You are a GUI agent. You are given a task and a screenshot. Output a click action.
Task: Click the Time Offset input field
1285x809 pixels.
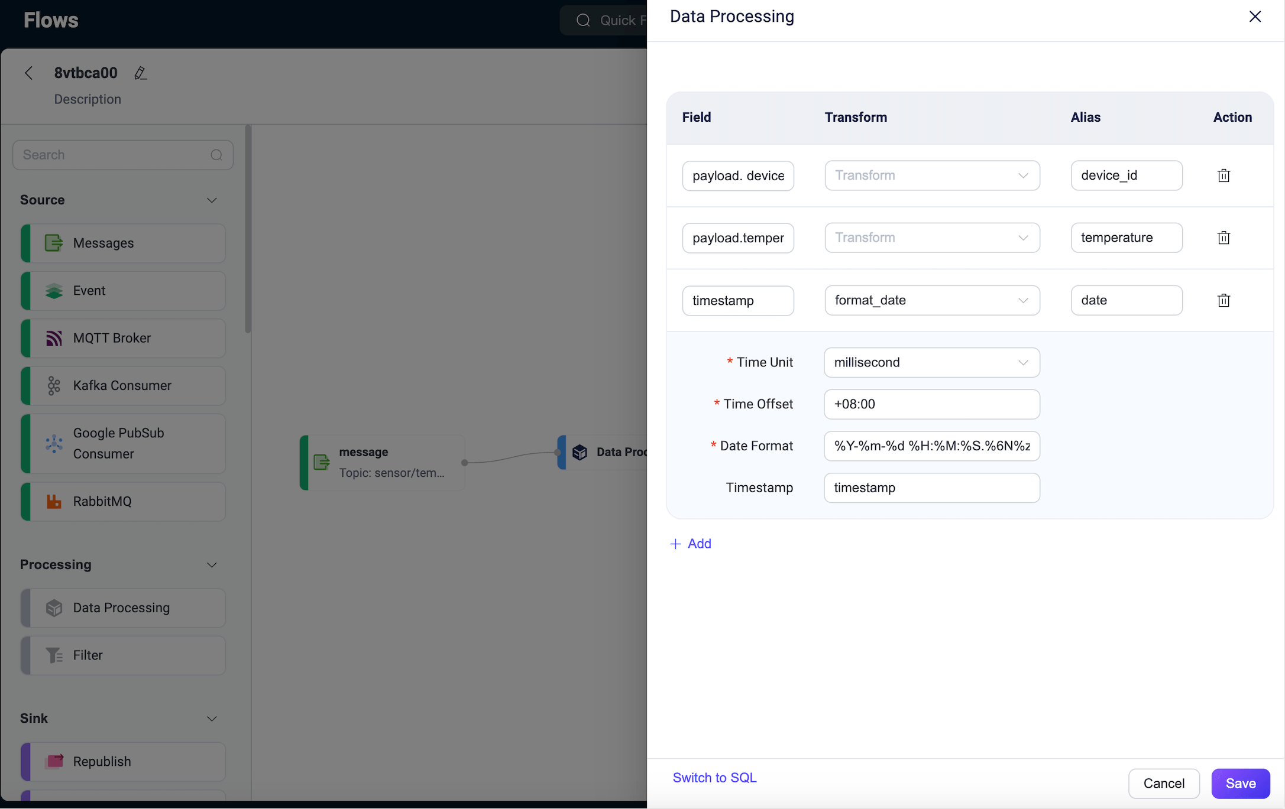click(931, 404)
